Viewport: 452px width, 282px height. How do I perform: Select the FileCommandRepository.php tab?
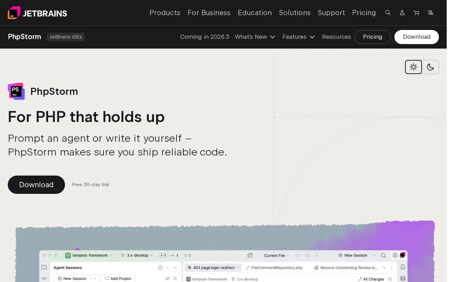click(x=274, y=268)
